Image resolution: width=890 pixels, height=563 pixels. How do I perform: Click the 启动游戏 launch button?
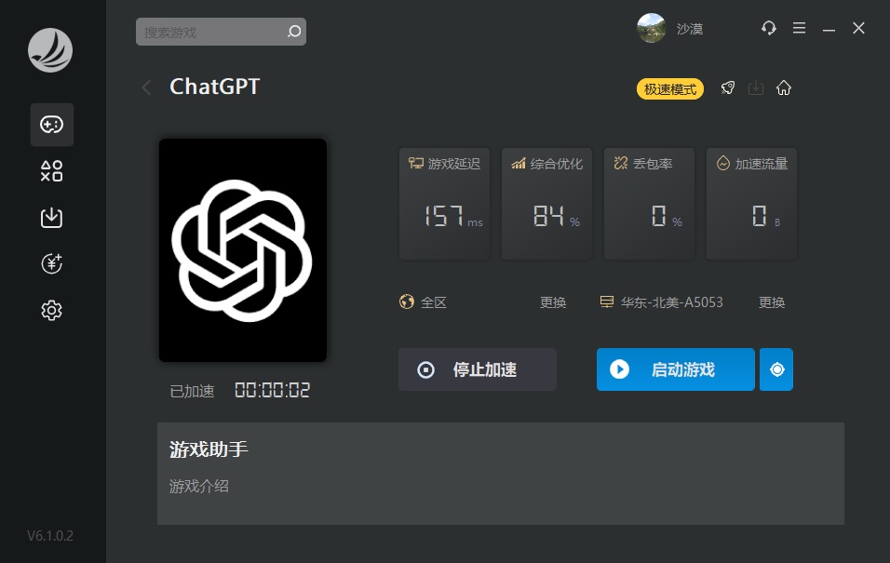pyautogui.click(x=676, y=369)
